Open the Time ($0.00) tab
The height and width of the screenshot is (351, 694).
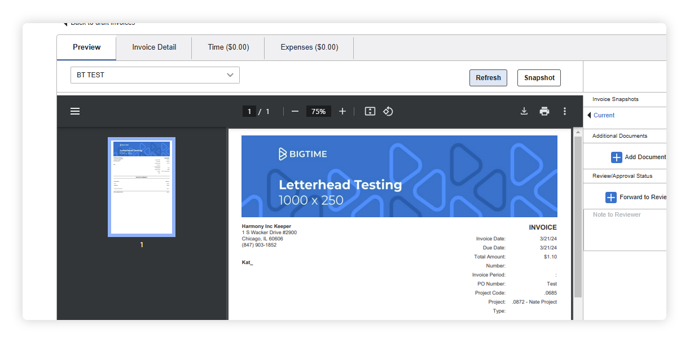click(x=229, y=47)
